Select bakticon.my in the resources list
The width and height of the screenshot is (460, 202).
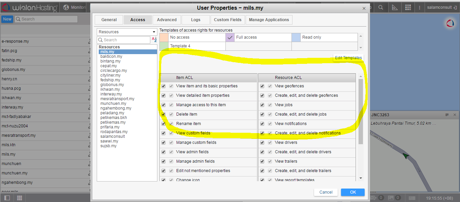[x=111, y=56]
